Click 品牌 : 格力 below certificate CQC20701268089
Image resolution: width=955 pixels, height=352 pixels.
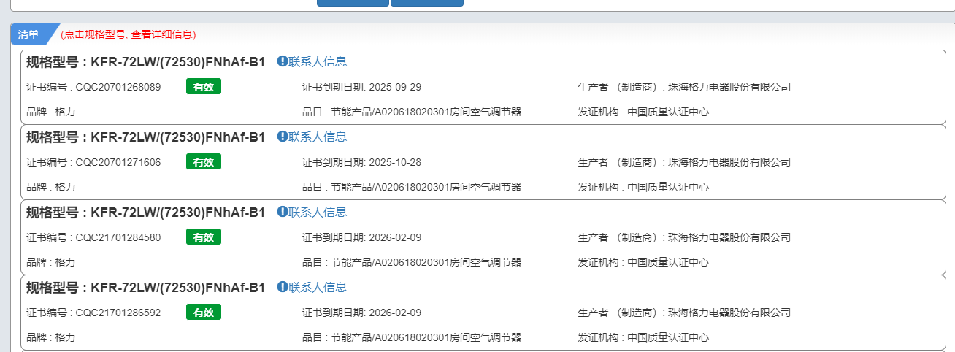tap(50, 112)
